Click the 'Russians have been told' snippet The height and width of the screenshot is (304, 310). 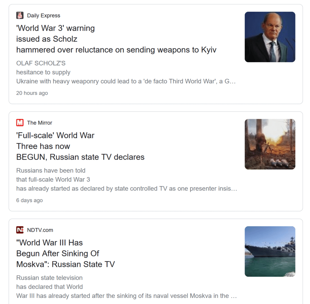point(127,179)
